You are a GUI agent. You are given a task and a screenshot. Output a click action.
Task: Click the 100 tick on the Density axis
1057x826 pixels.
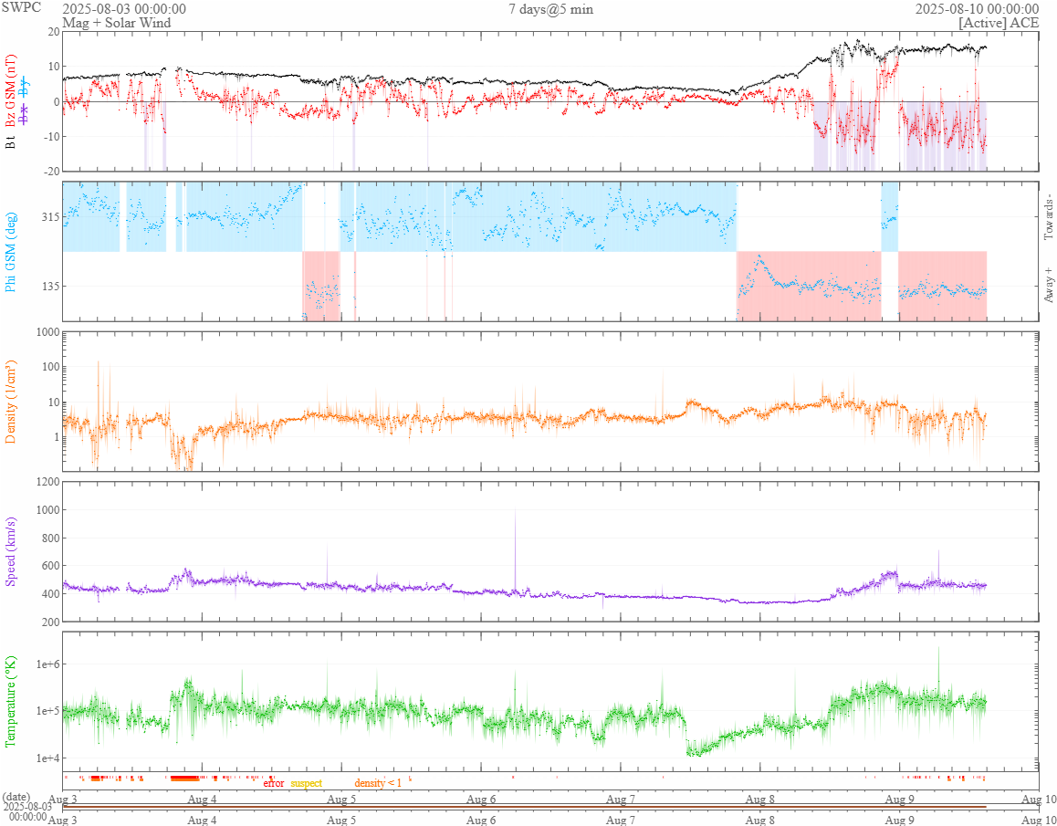[49, 368]
